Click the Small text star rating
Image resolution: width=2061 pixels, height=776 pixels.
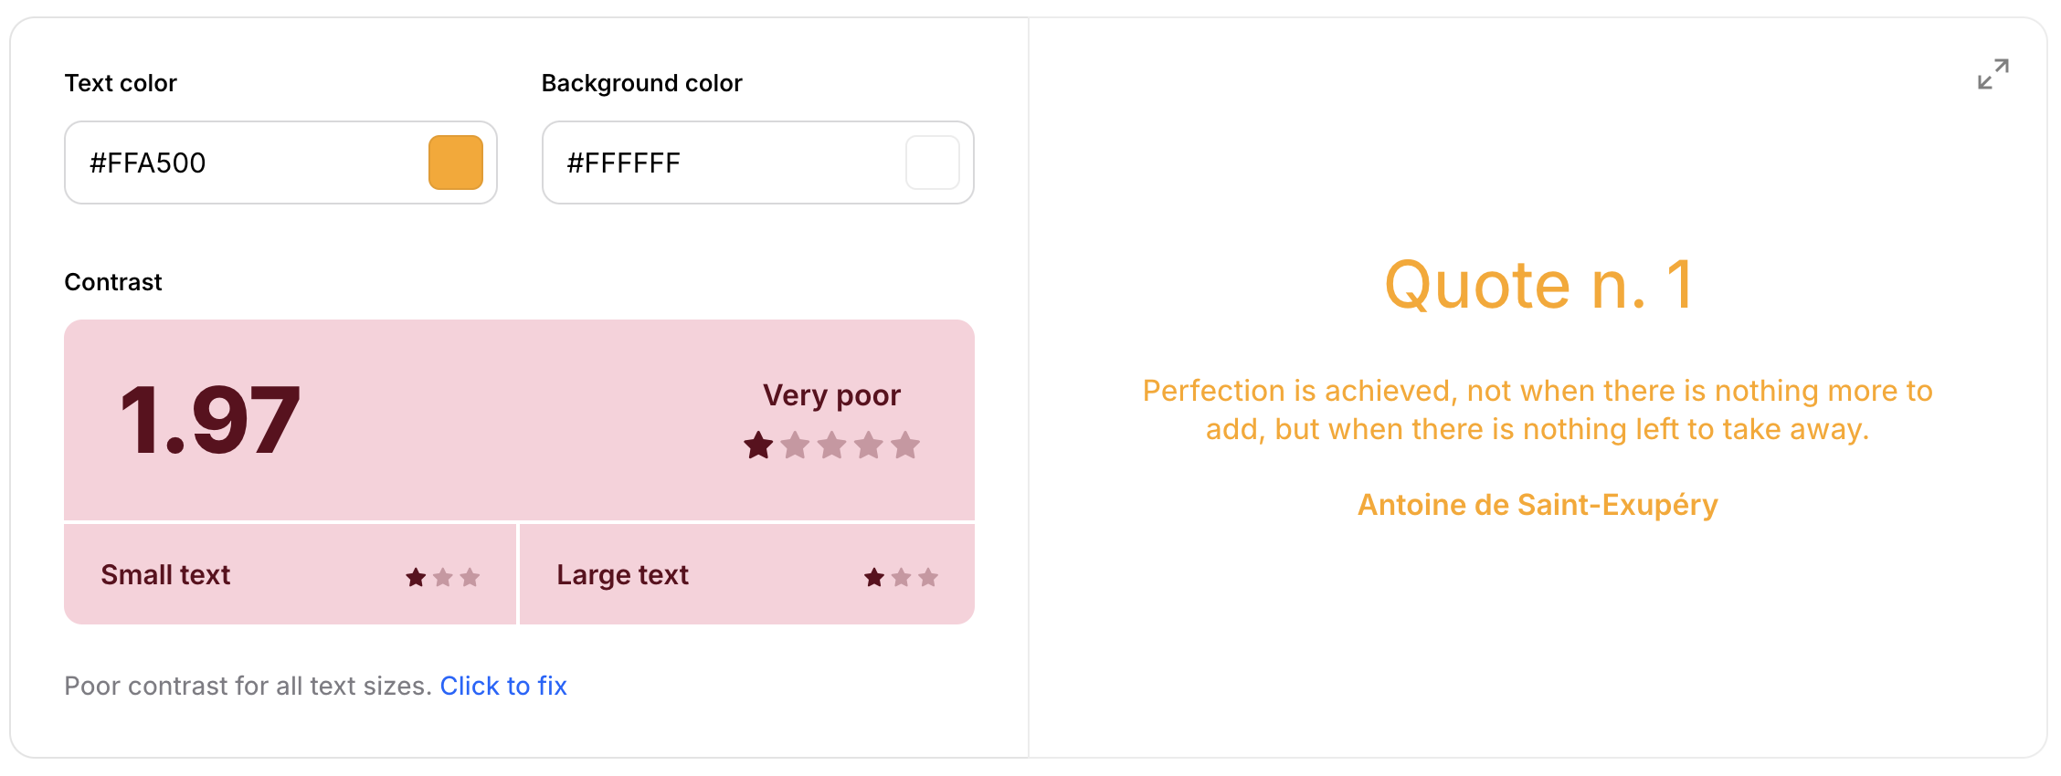443,577
